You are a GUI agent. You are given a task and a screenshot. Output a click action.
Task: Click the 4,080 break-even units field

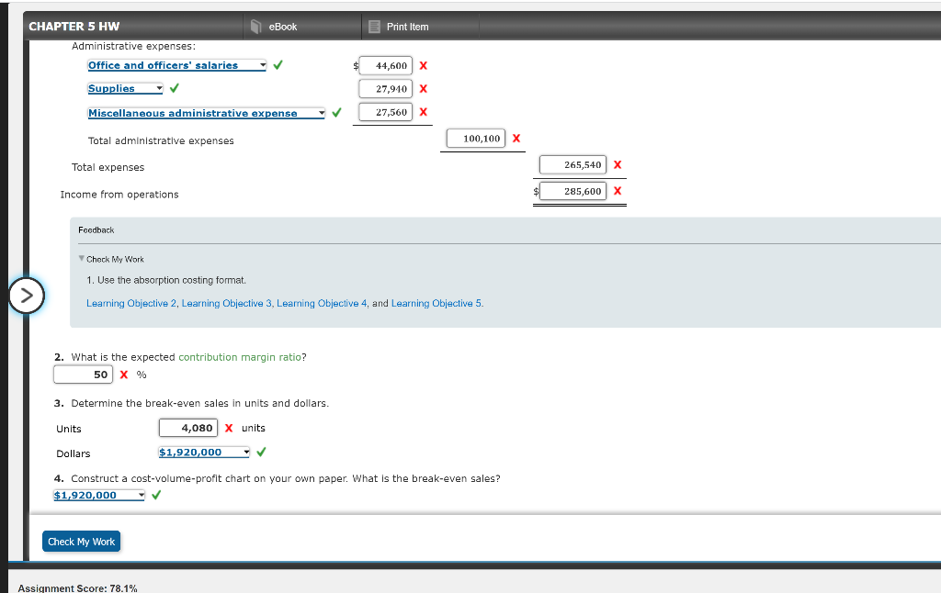tap(188, 428)
